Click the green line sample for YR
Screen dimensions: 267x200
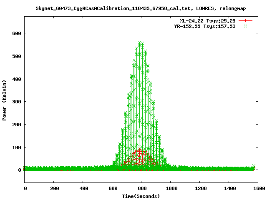point(245,26)
